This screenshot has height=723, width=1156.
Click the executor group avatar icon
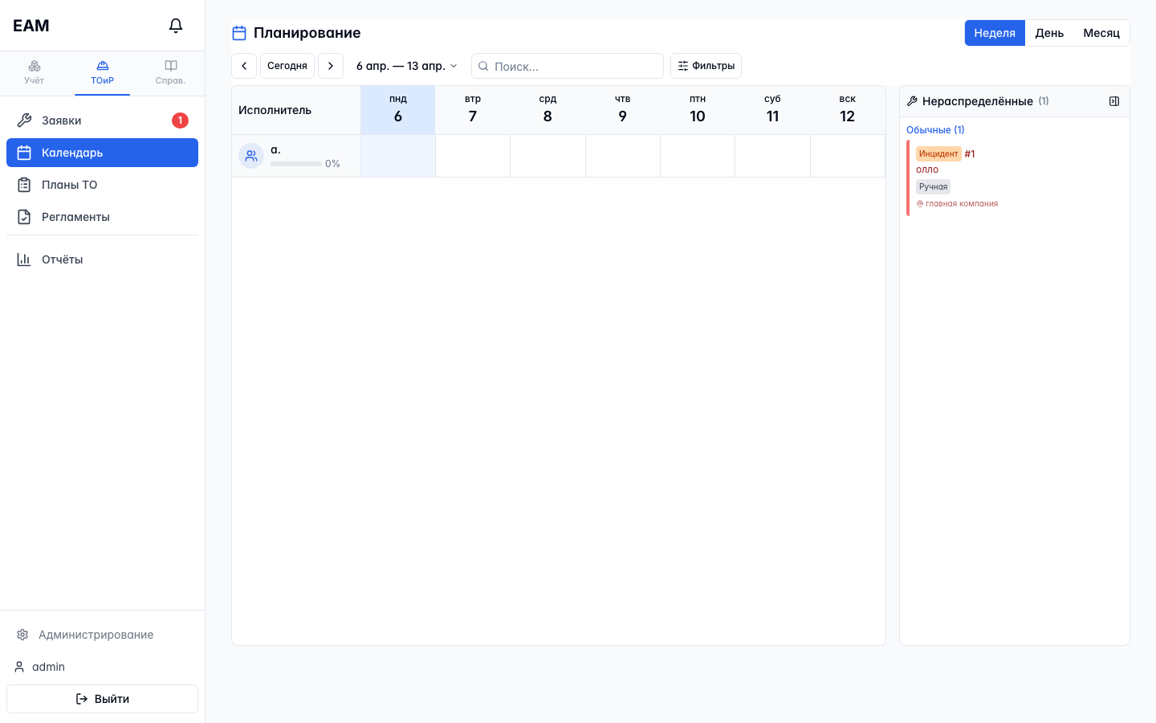(x=251, y=156)
